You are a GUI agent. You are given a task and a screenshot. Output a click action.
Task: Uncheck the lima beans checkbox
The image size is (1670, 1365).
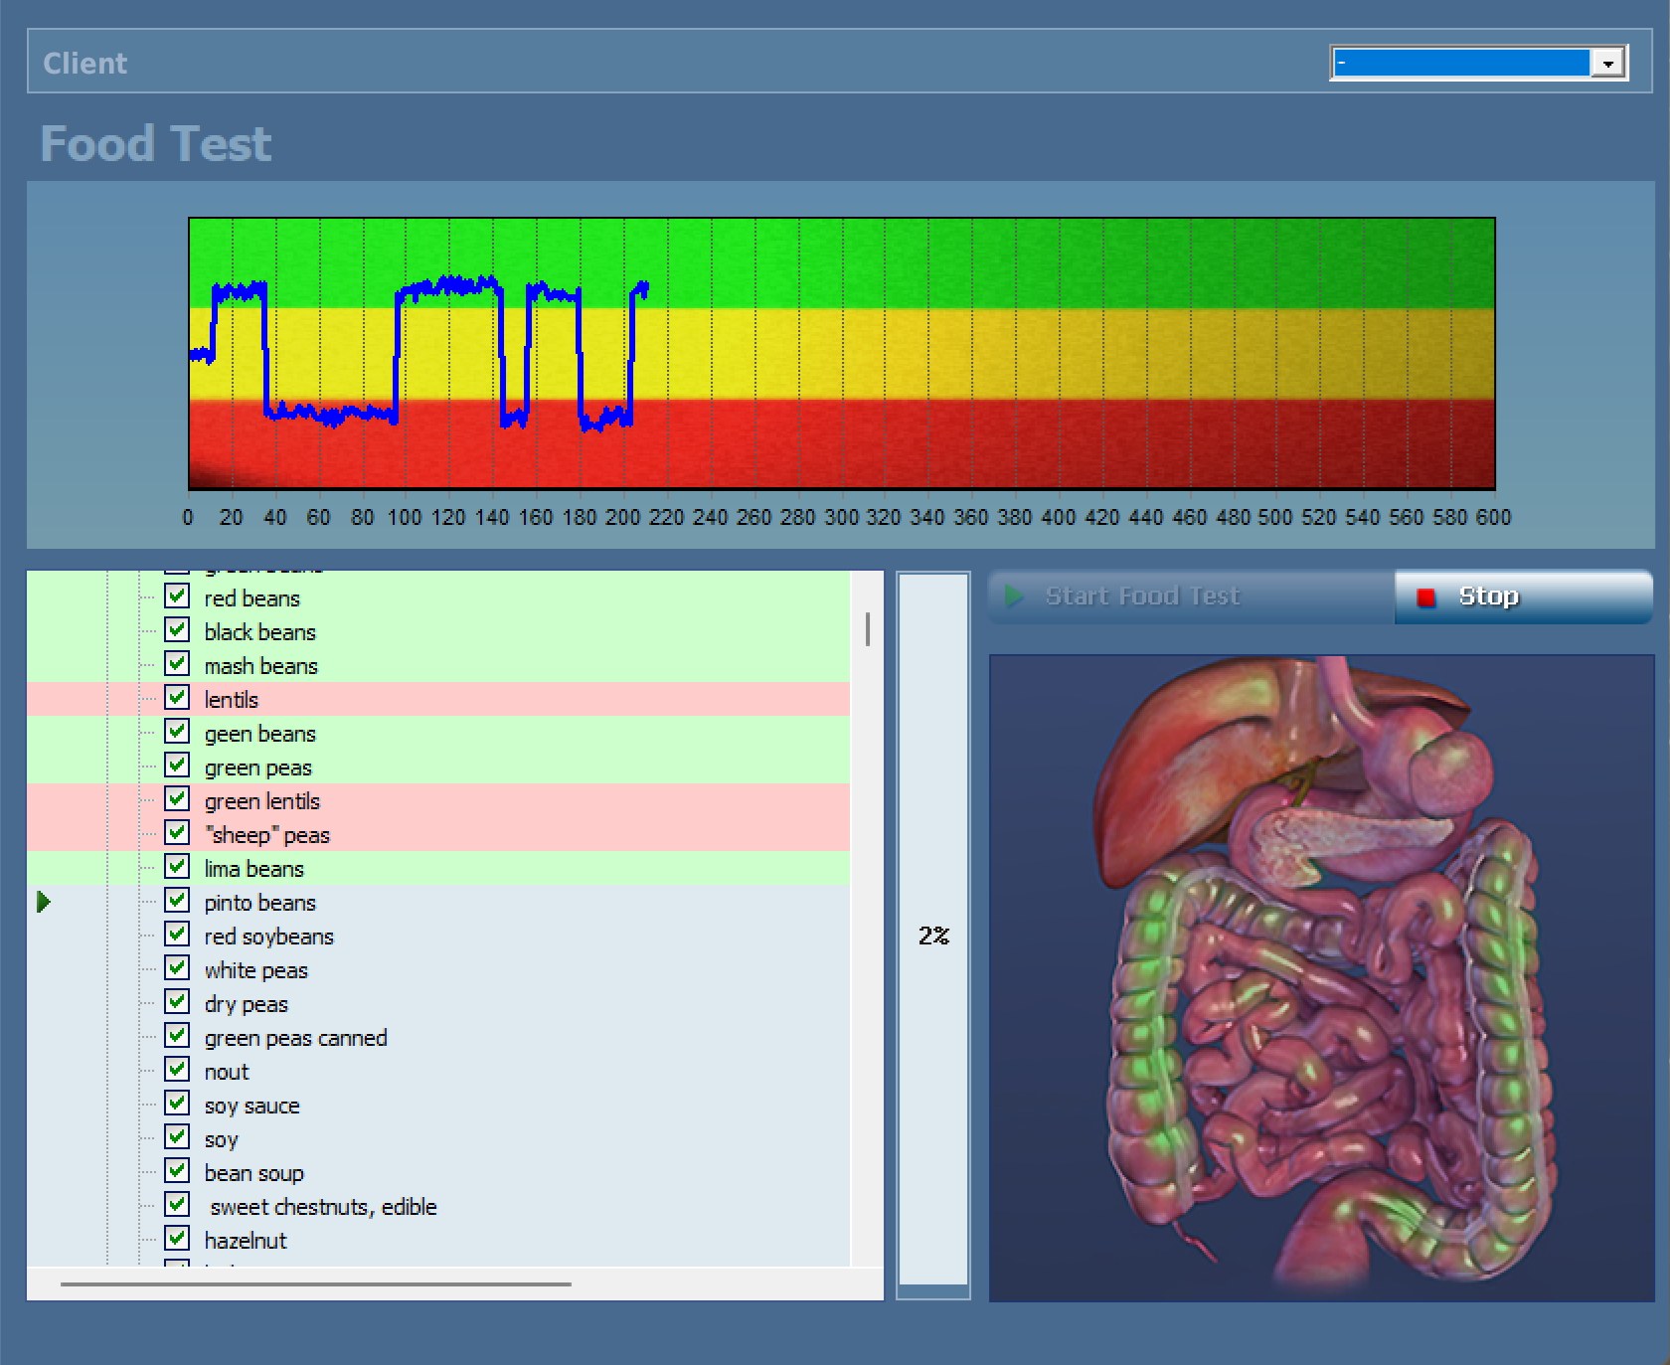[177, 867]
